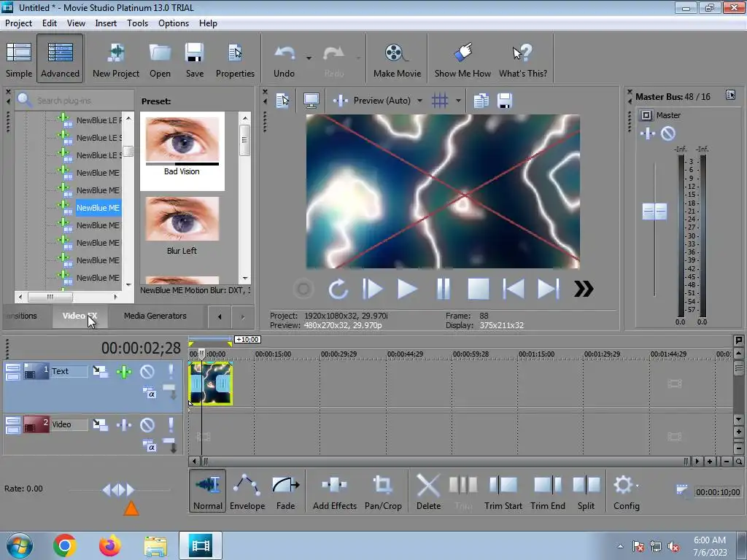Open Show Me How tutorials
Image resolution: width=747 pixels, height=560 pixels.
tap(462, 60)
